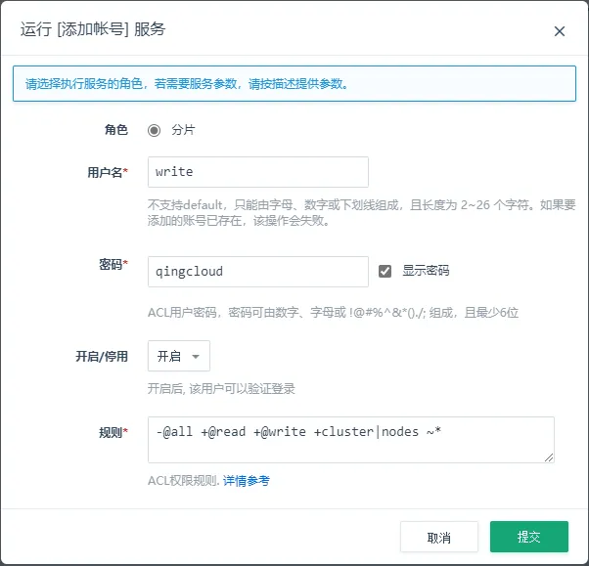
Task: Select the 分片 role radio button
Action: tap(154, 131)
